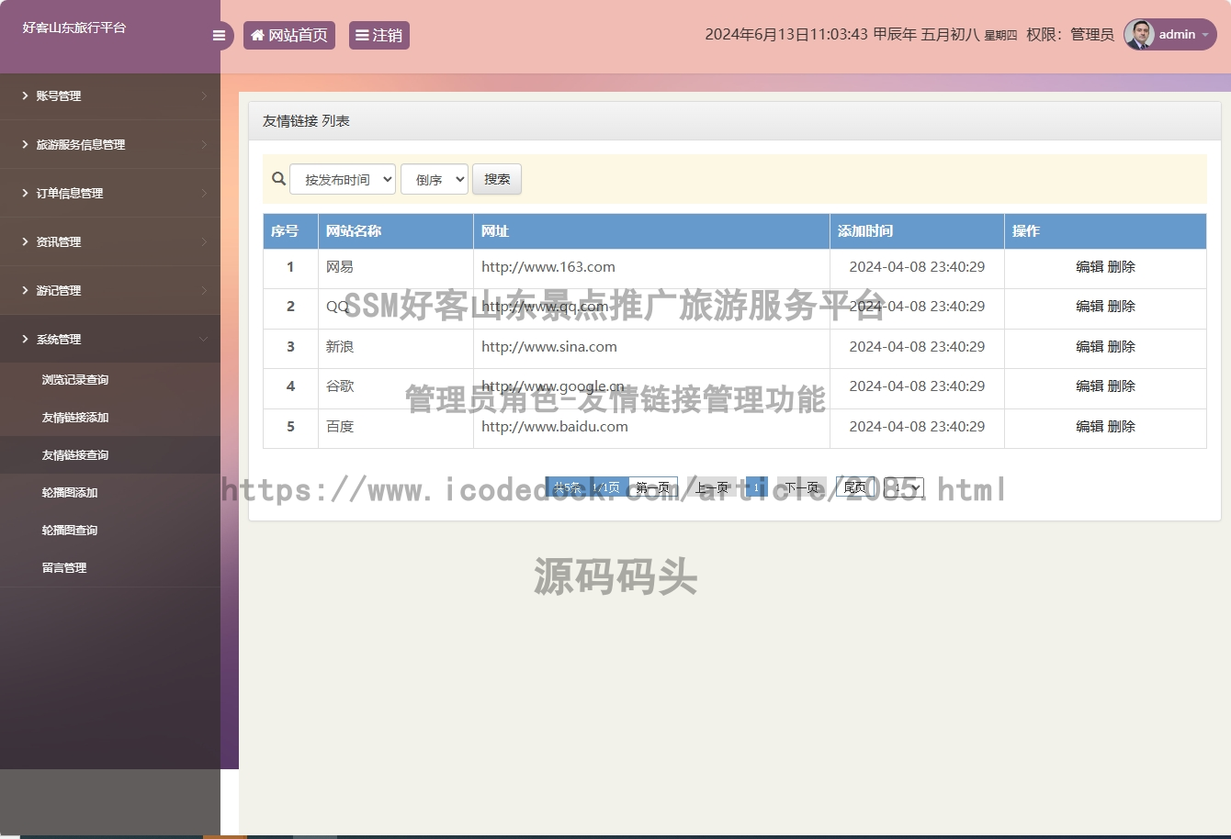Edit the QQ link row
Viewport: 1231px width, 839px height.
point(1090,307)
